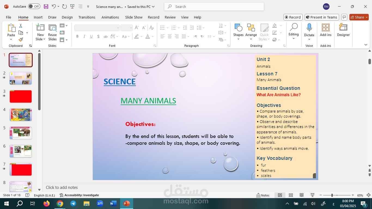Screen dimensions: 372x209
Task: Fit slide to current window icon
Action: tap(368, 195)
